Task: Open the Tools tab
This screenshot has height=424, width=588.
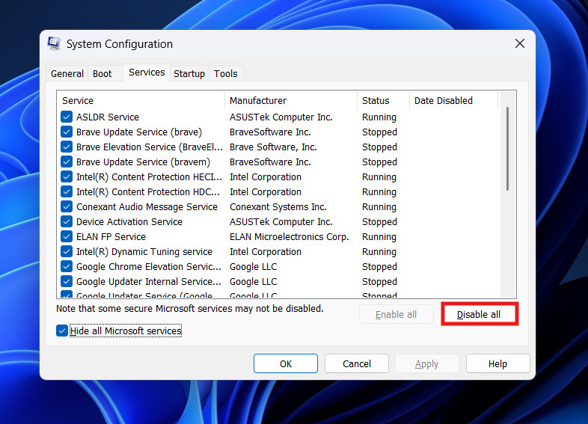Action: [x=225, y=73]
